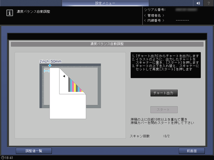Click the 管理者名 field

tap(154, 15)
